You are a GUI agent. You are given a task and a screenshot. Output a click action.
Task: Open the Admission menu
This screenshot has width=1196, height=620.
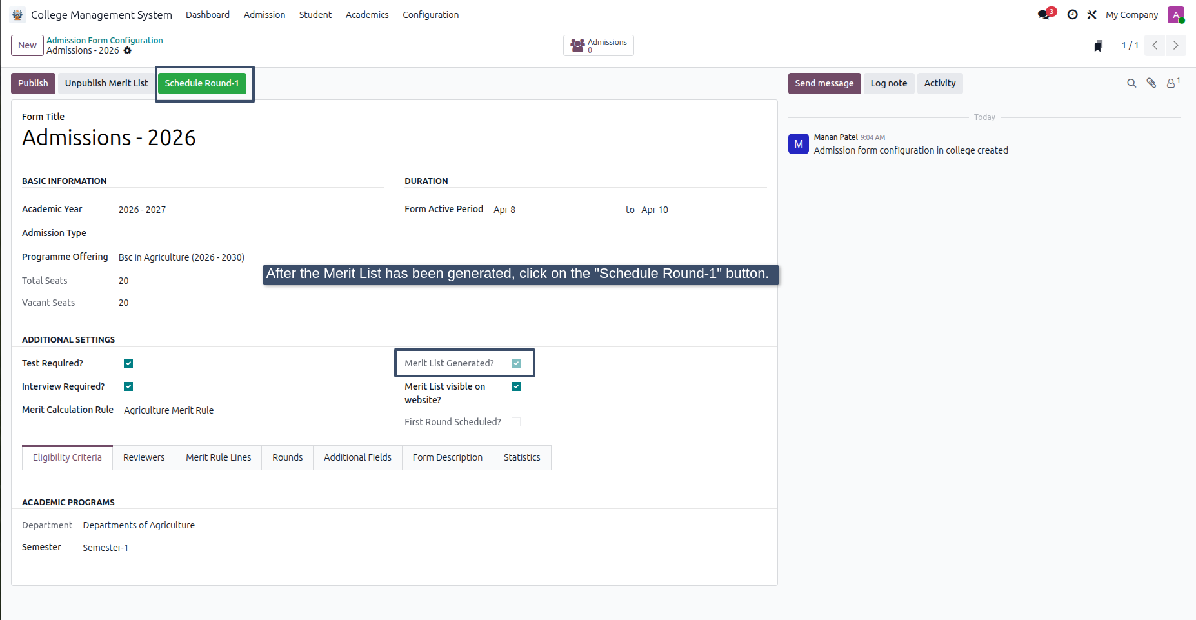pos(264,15)
